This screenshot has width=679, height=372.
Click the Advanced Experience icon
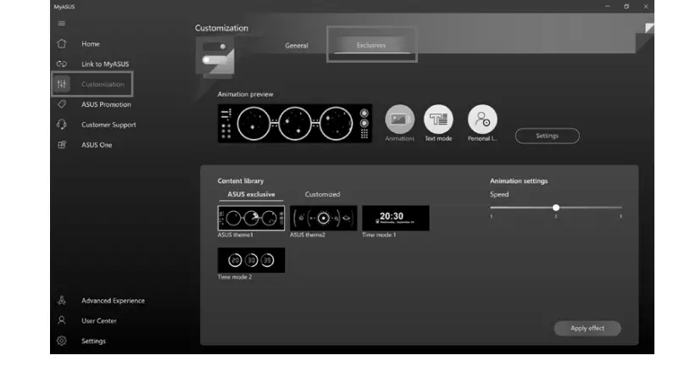[62, 301]
